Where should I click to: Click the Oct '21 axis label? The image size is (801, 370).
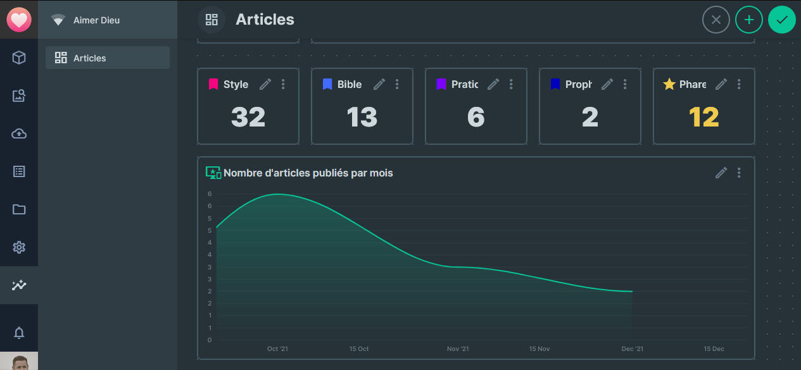[x=277, y=349]
